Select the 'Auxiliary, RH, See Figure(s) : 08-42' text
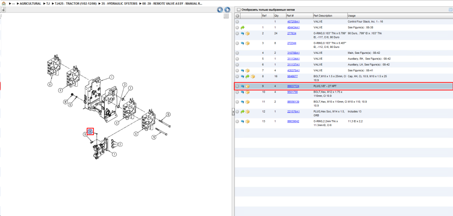The width and height of the screenshot is (453, 216). (x=368, y=59)
